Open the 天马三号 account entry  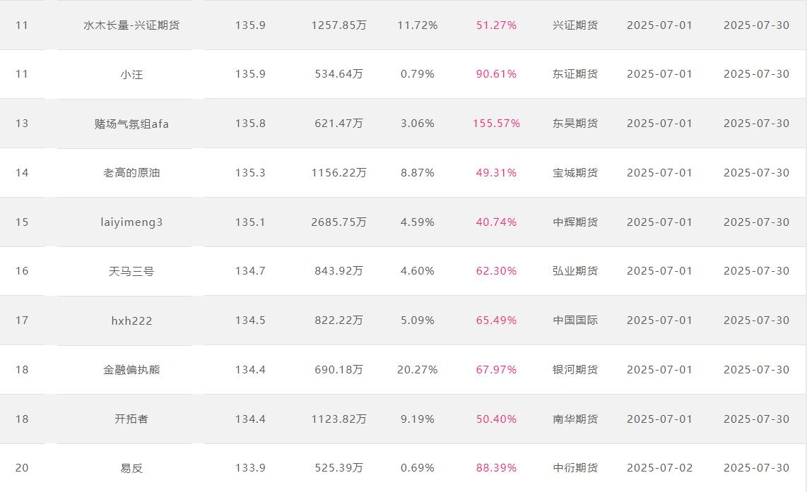coord(131,271)
